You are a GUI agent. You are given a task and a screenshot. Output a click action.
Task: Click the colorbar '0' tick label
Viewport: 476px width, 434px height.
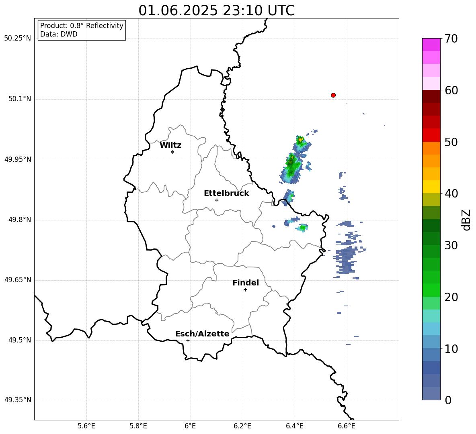448,400
